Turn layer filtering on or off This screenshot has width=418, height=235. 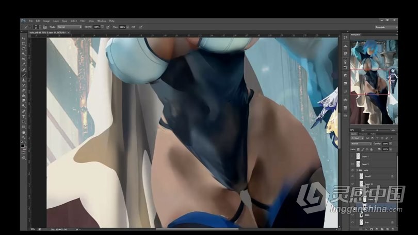click(x=391, y=138)
